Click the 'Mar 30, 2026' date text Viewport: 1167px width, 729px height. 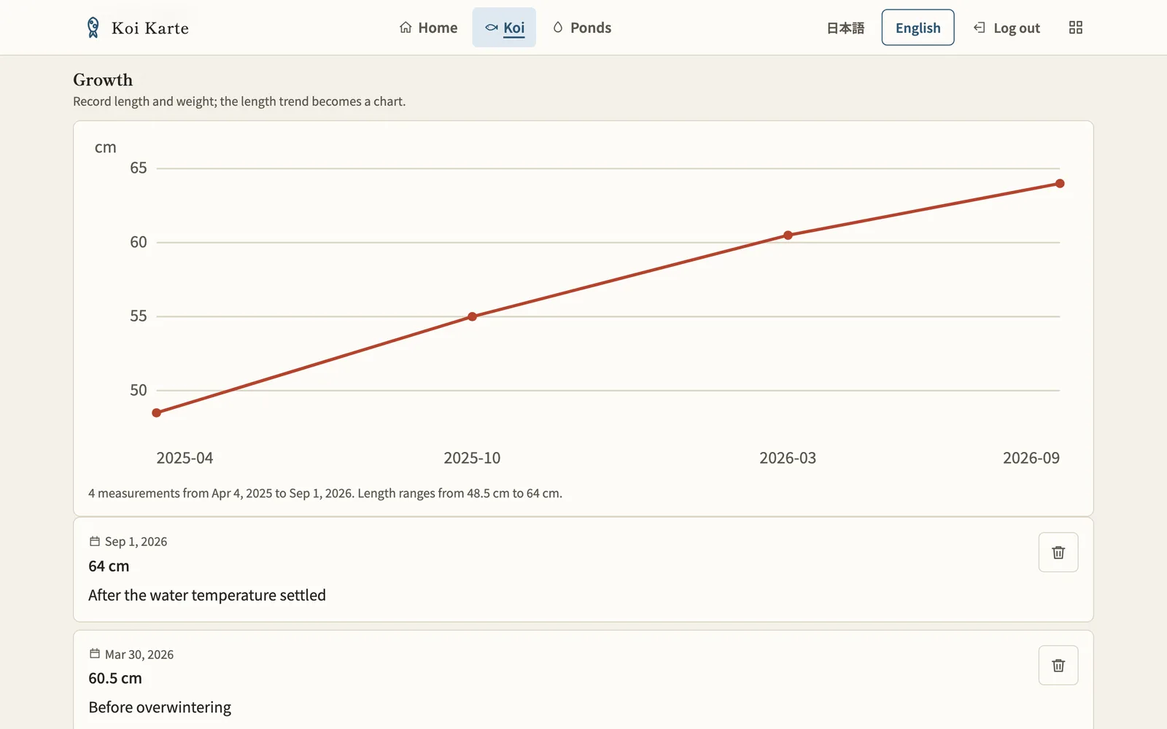tap(139, 655)
